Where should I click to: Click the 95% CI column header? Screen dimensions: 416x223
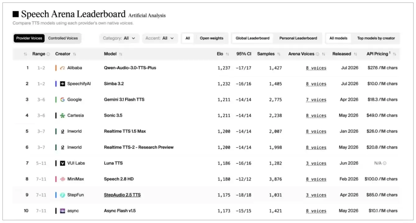click(x=244, y=54)
